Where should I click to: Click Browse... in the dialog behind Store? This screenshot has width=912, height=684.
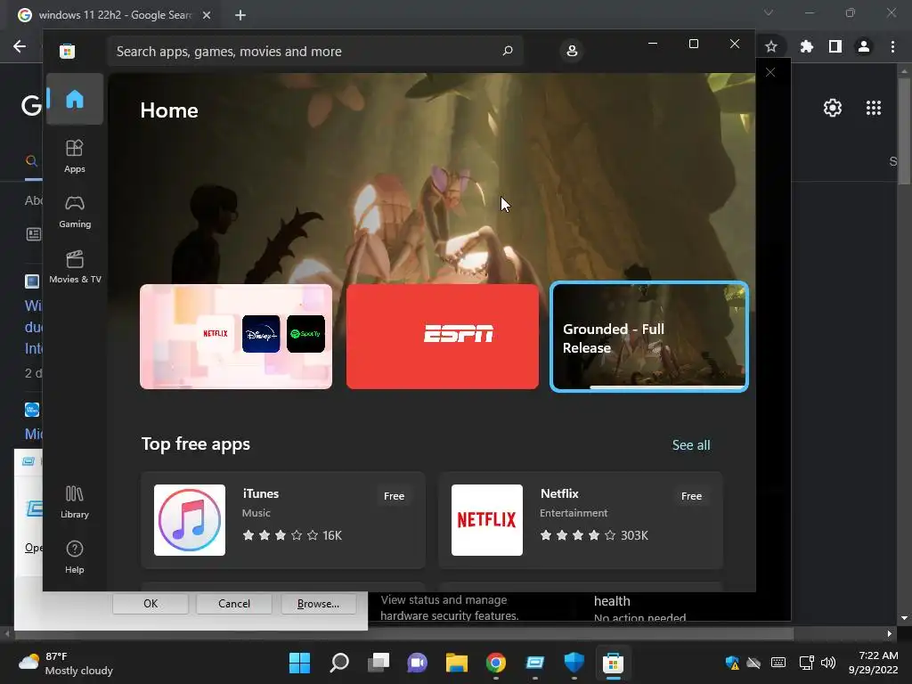point(318,604)
